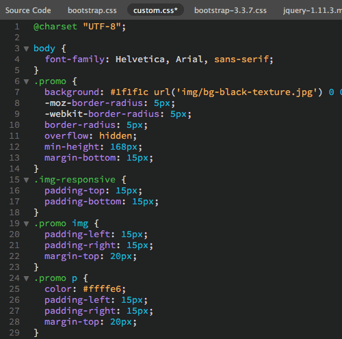This screenshot has height=339, width=342.
Task: Click the Helvetica font value
Action: [140, 59]
